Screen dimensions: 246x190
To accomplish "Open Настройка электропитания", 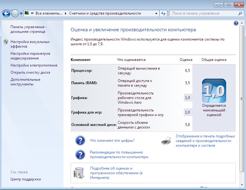I will pyautogui.click(x=34, y=65).
